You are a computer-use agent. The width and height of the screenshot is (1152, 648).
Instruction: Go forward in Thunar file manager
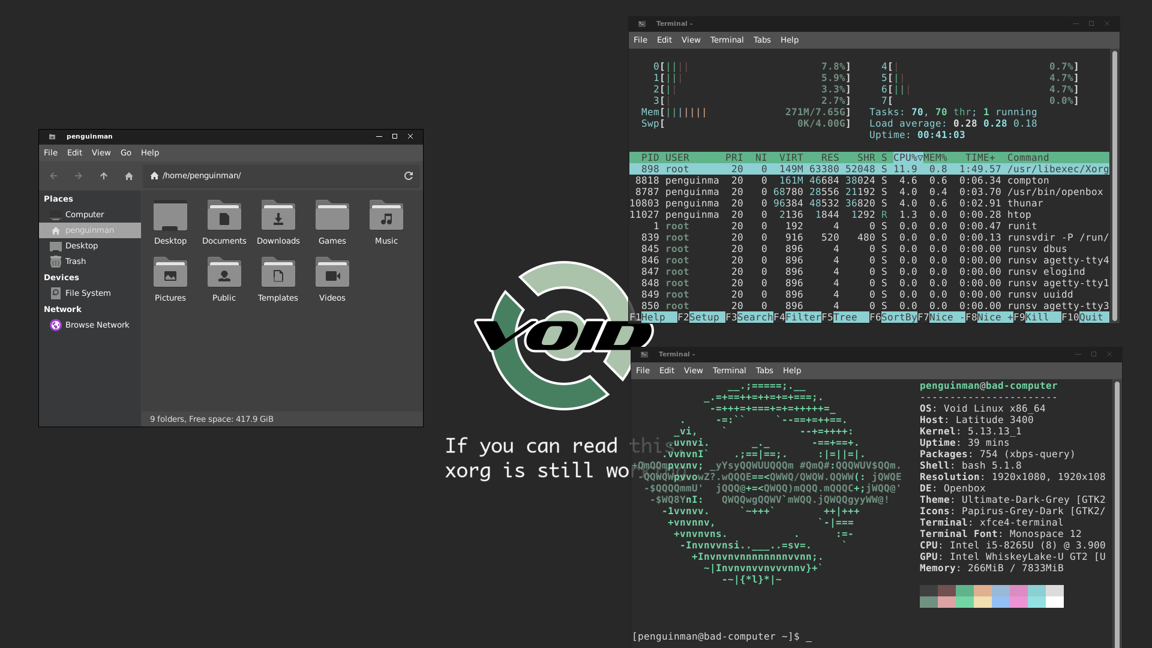(x=78, y=176)
